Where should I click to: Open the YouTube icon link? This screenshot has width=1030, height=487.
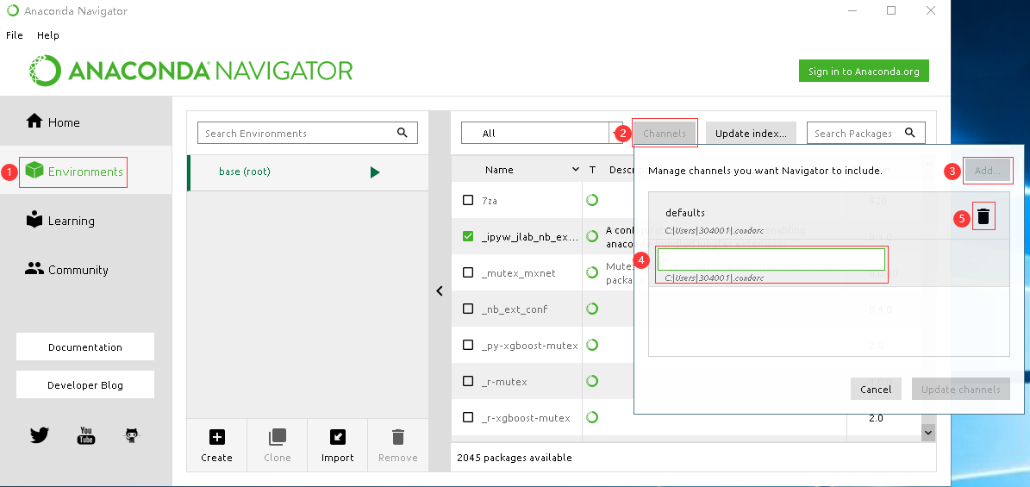tap(86, 435)
